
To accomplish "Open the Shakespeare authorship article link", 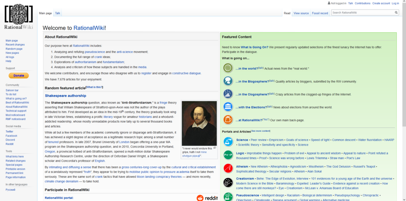I will click(x=66, y=96).
